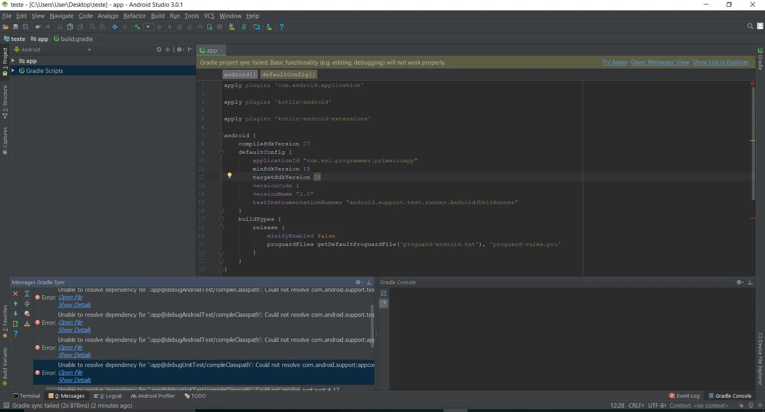Click the Save All floppy disk icon
This screenshot has height=412, width=765.
16,27
